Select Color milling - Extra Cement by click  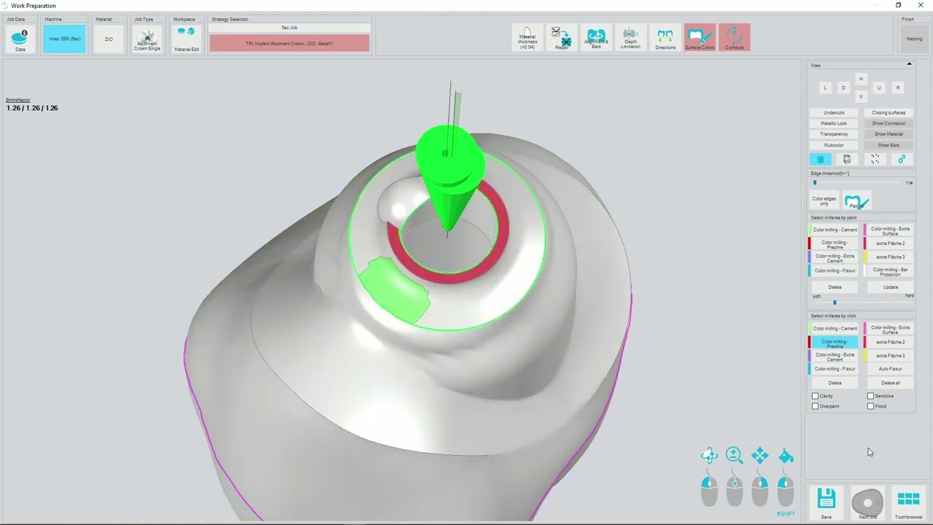coord(834,356)
